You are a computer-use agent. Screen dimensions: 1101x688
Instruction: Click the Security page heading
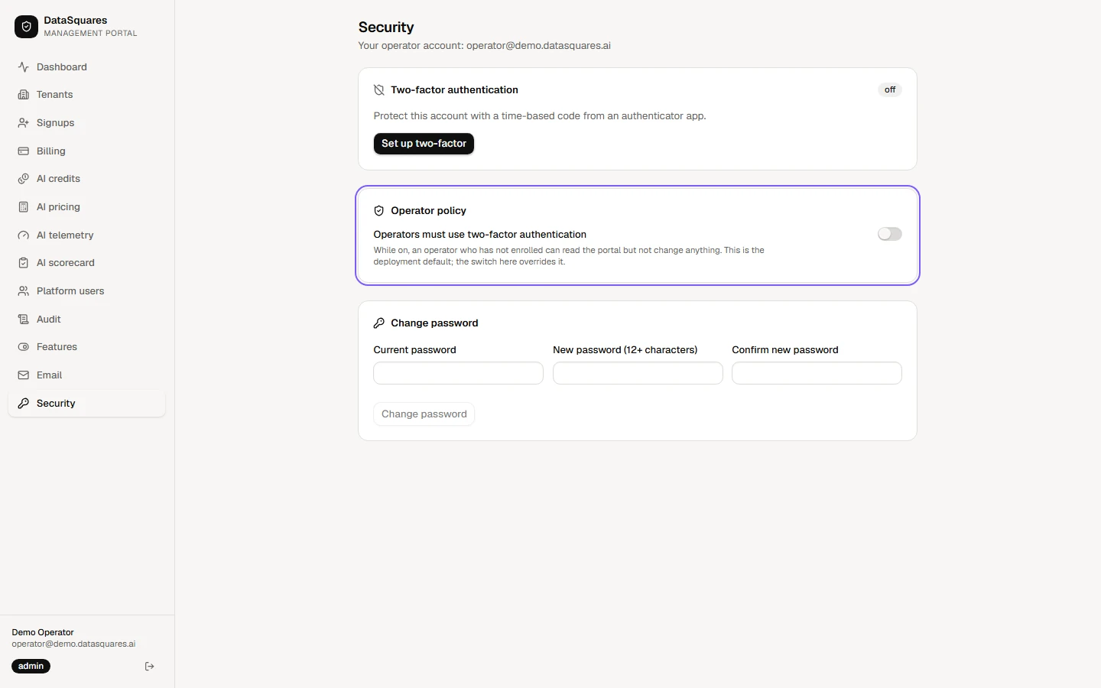[386, 28]
